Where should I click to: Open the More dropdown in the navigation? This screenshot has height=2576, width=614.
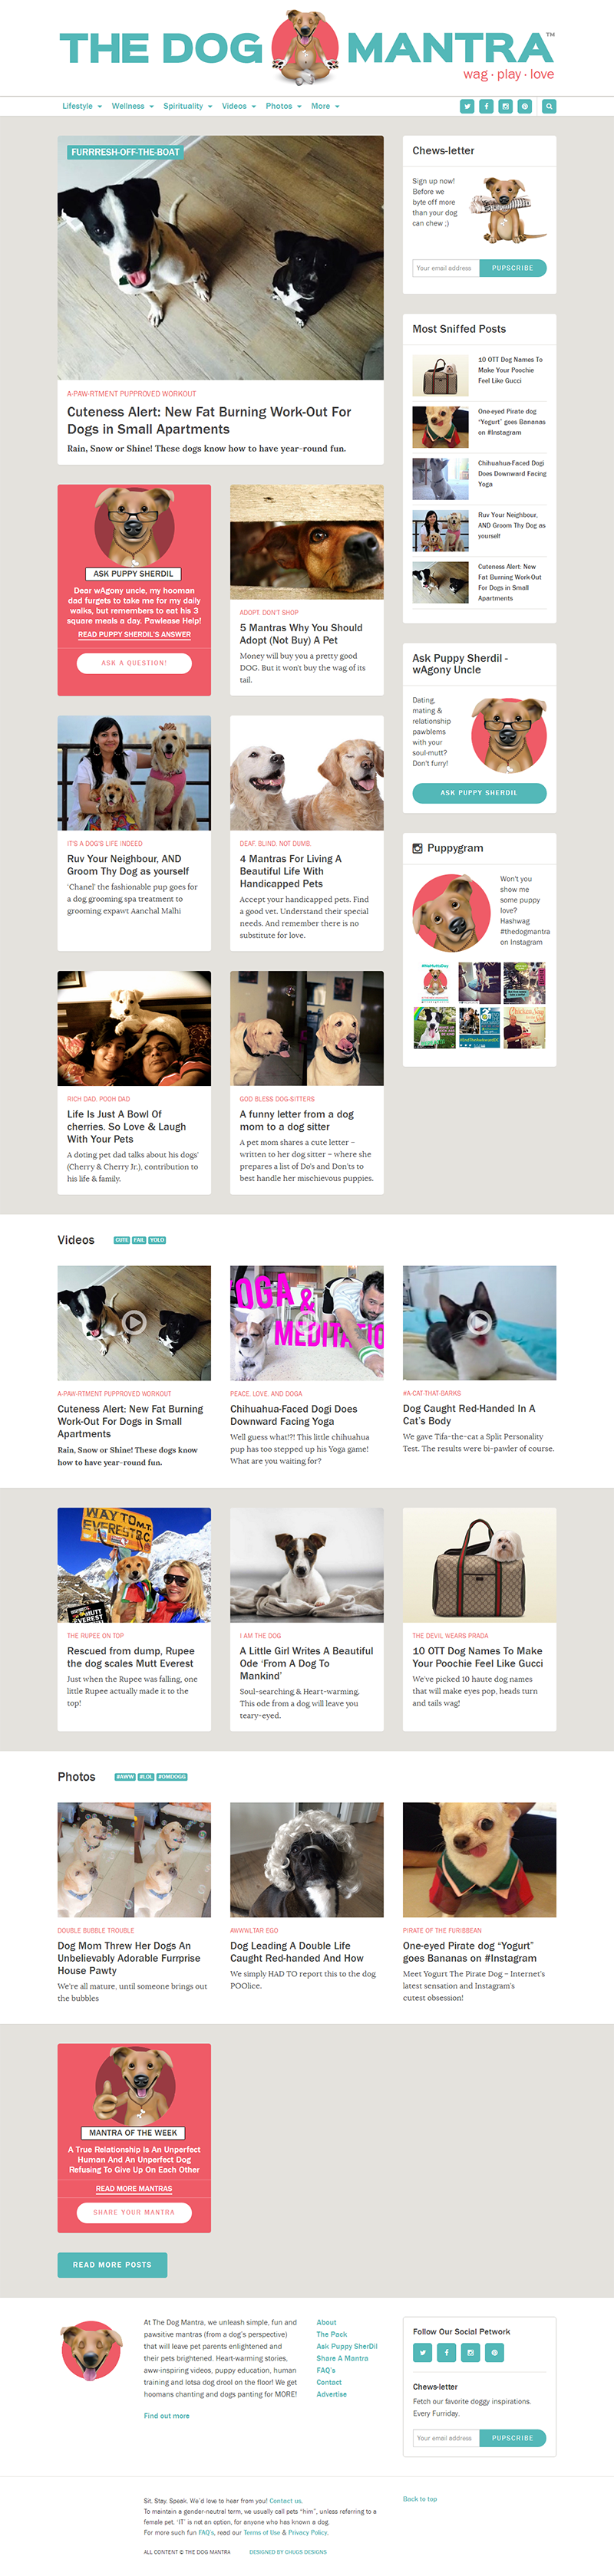pyautogui.click(x=325, y=106)
